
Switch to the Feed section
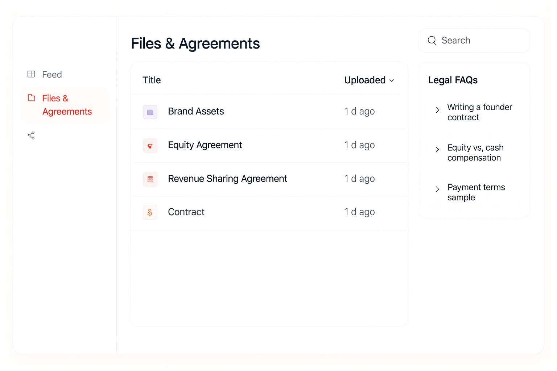pyautogui.click(x=52, y=74)
